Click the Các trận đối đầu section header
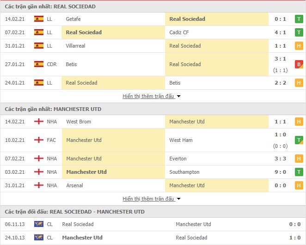The width and height of the screenshot is (306, 245). tap(75, 212)
